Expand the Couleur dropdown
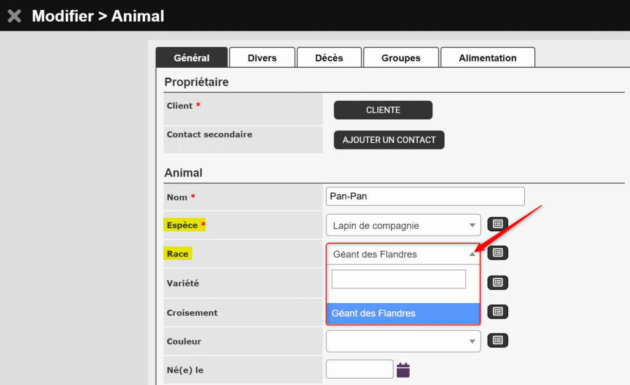 [403, 341]
